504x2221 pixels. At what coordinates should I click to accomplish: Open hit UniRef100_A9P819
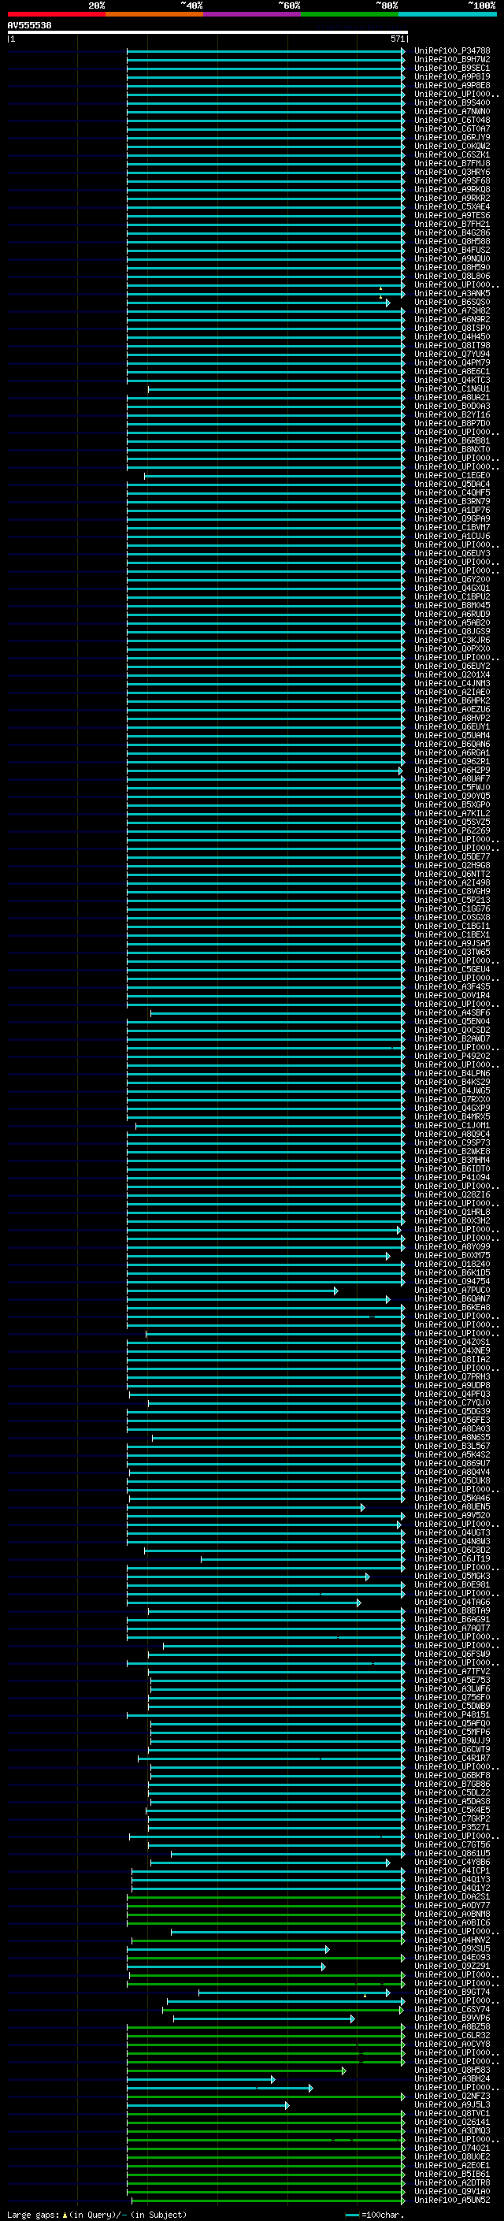click(x=451, y=76)
